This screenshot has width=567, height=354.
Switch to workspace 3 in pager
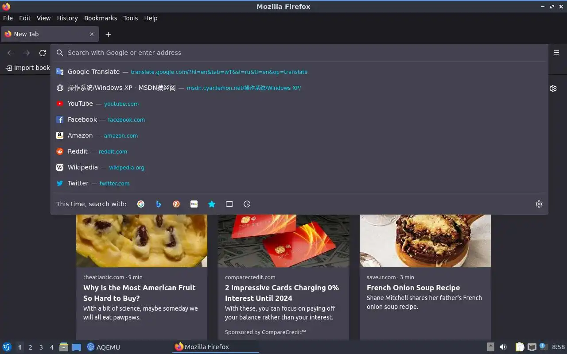41,347
